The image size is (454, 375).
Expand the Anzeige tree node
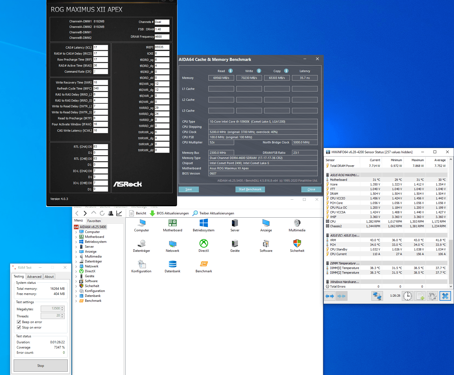[x=76, y=252]
